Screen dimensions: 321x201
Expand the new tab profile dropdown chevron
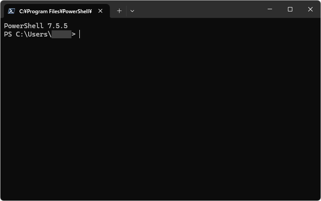(132, 11)
